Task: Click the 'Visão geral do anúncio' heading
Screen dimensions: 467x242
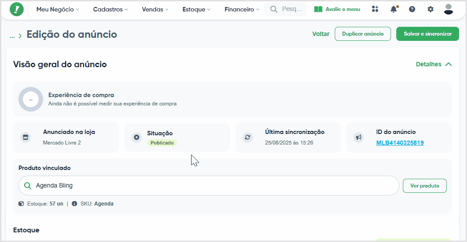Action: [x=60, y=64]
